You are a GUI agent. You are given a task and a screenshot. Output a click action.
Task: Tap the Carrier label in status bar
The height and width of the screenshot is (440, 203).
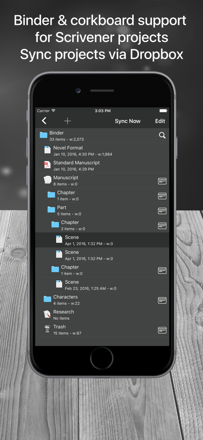coord(43,111)
